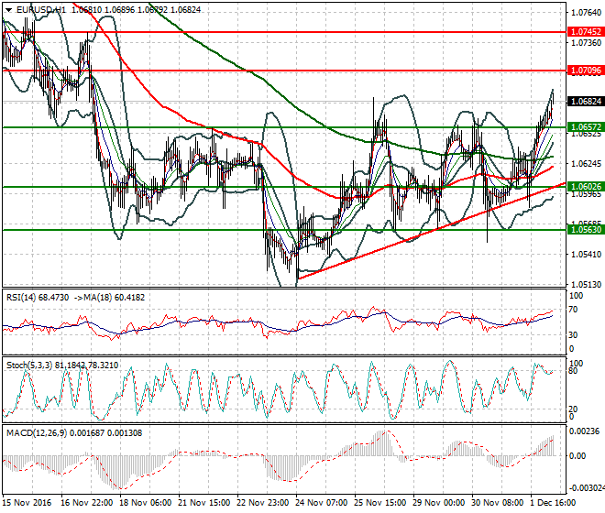Click the RSI 30 level axis label
Image resolution: width=605 pixels, height=513 pixels.
(573, 334)
